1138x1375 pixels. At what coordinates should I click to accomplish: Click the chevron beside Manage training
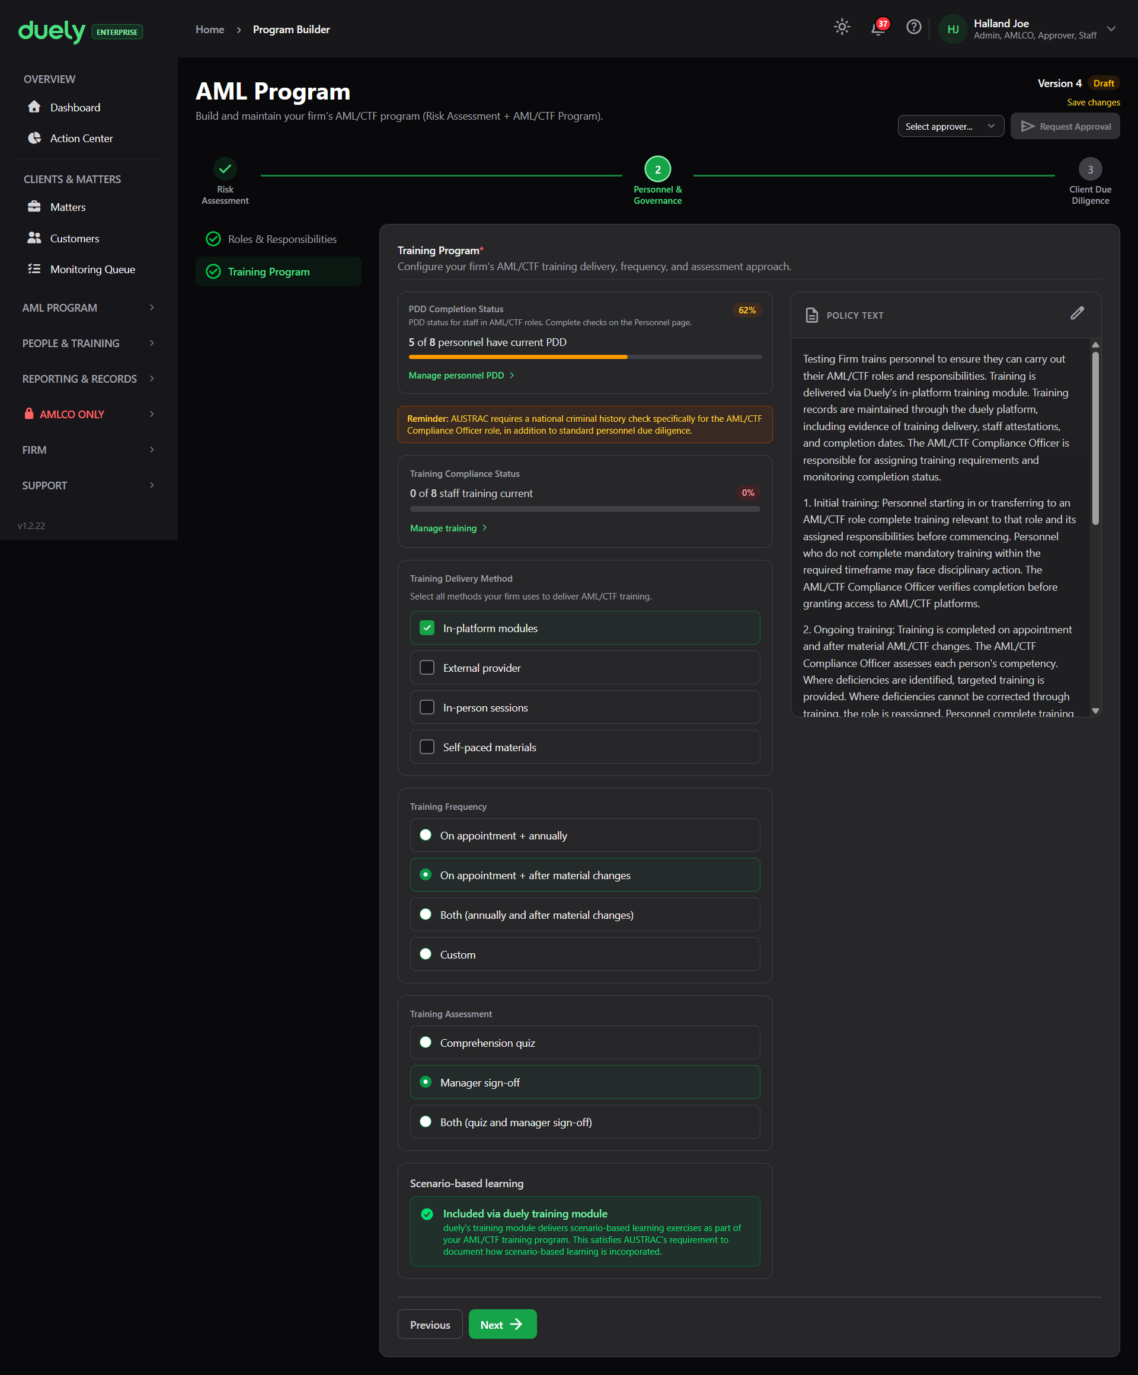484,528
